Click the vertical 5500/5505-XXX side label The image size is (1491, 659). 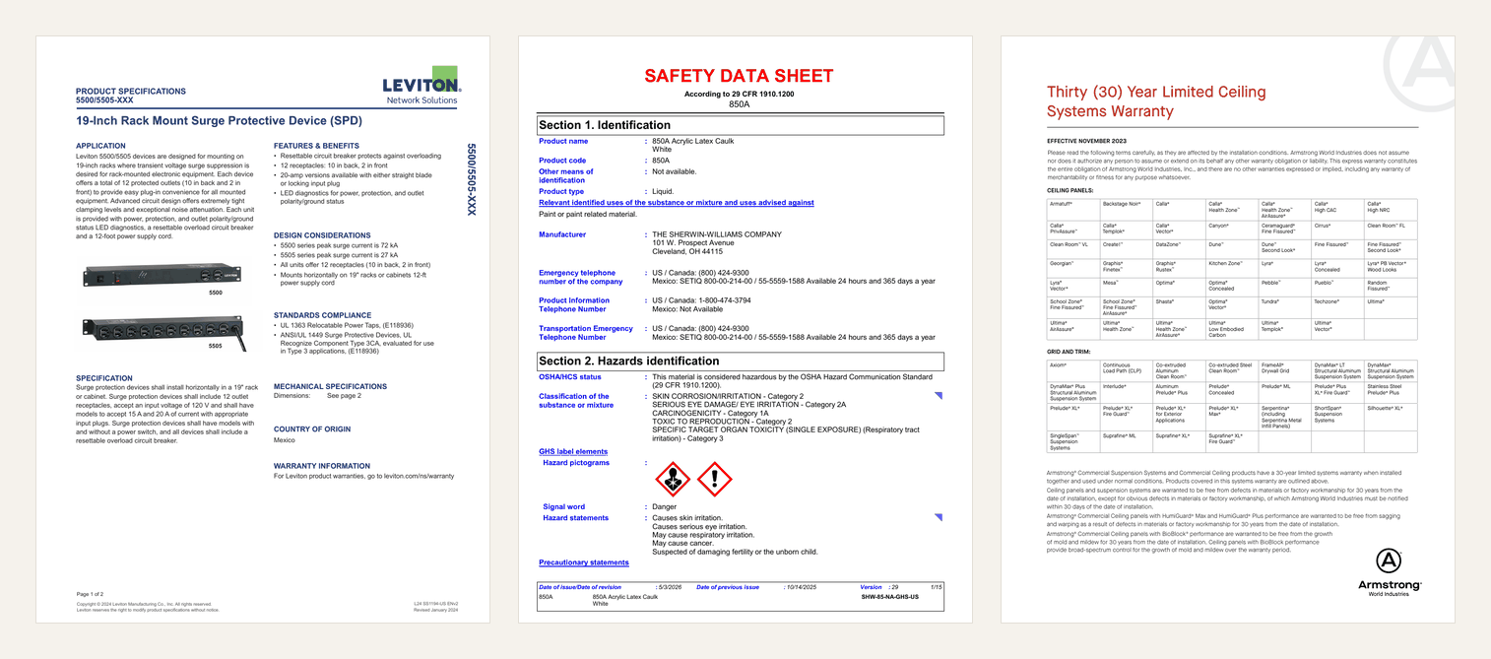tap(472, 178)
